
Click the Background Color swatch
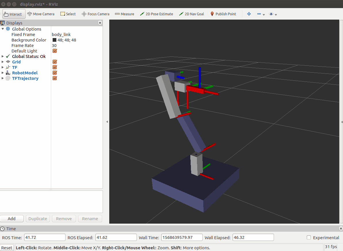(x=54, y=40)
